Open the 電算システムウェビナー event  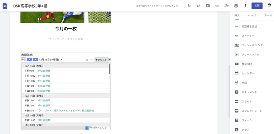[x=66, y=111]
